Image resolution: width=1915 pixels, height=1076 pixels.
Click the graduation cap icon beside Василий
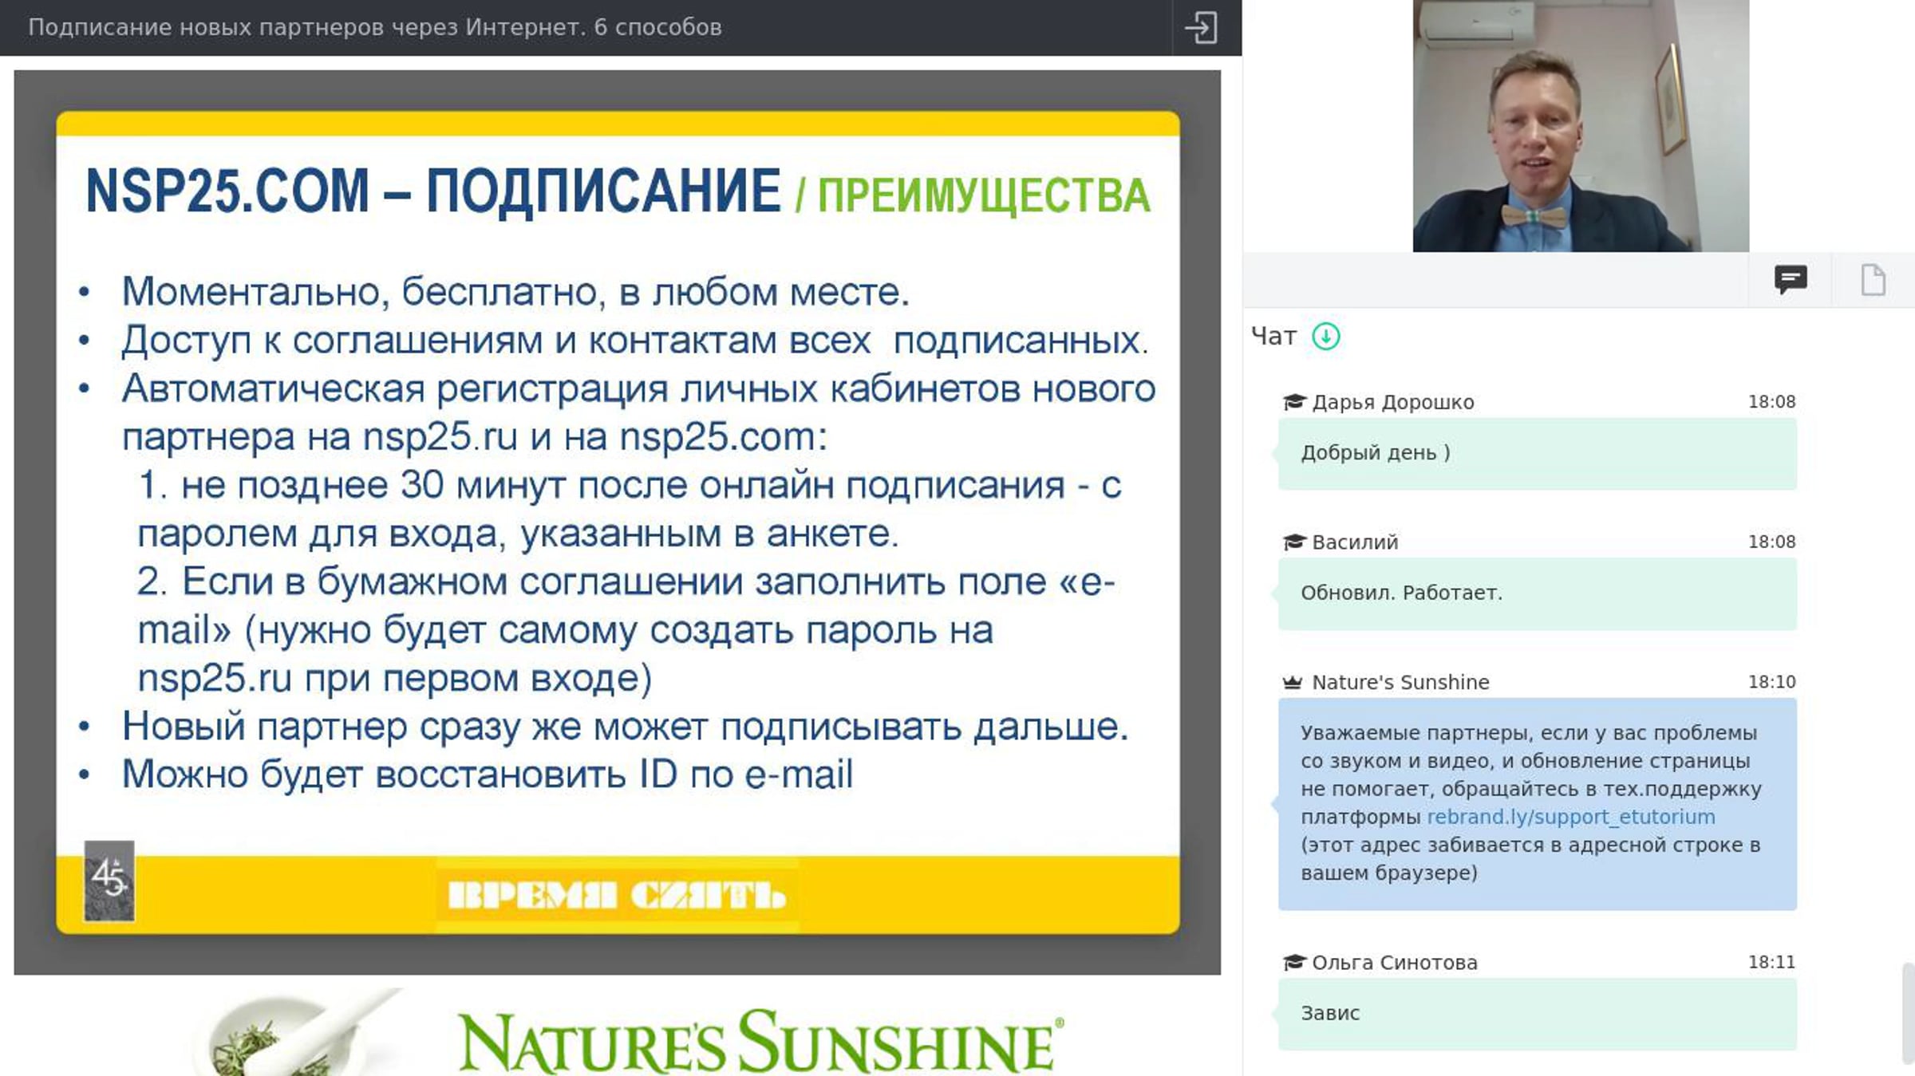[1293, 542]
